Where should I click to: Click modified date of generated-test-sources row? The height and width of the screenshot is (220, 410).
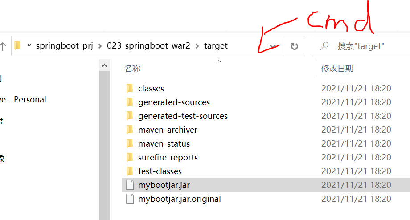point(356,116)
